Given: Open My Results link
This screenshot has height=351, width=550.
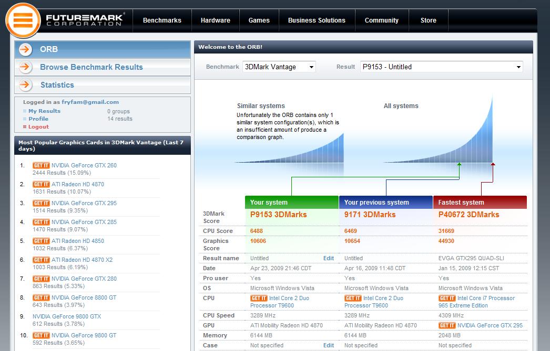Looking at the screenshot, I should tap(44, 111).
